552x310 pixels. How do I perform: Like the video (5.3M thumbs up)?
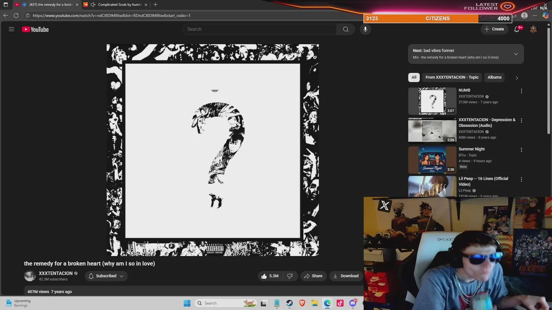tap(270, 276)
